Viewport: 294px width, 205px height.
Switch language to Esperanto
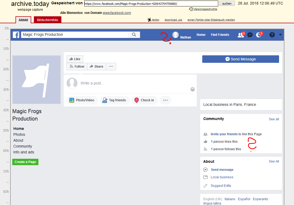tap(260, 199)
